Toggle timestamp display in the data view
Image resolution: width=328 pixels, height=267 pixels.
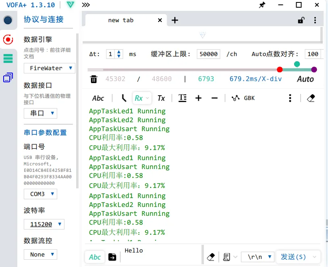[x=183, y=98]
